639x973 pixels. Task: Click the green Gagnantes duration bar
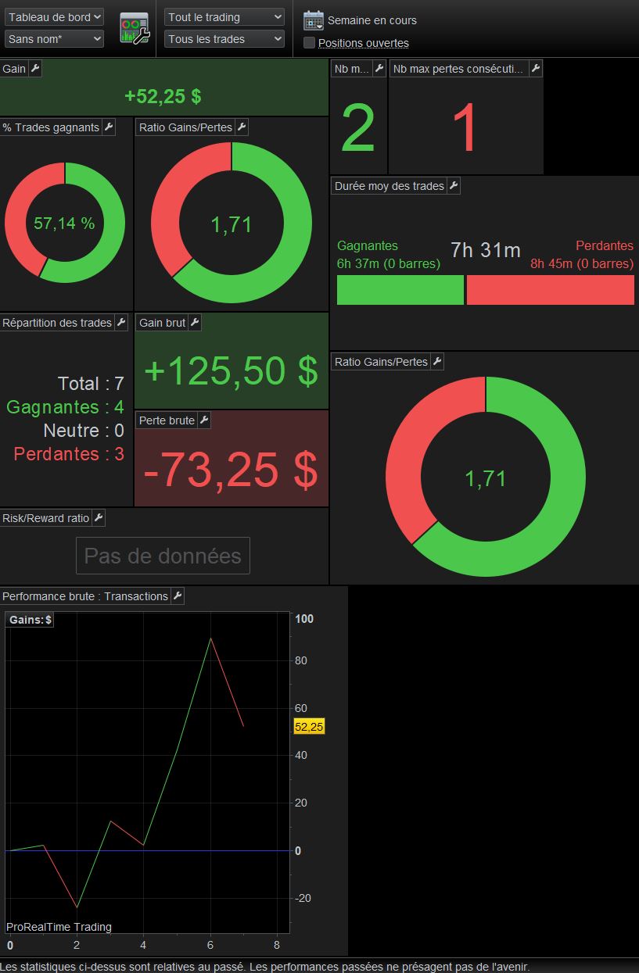400,290
